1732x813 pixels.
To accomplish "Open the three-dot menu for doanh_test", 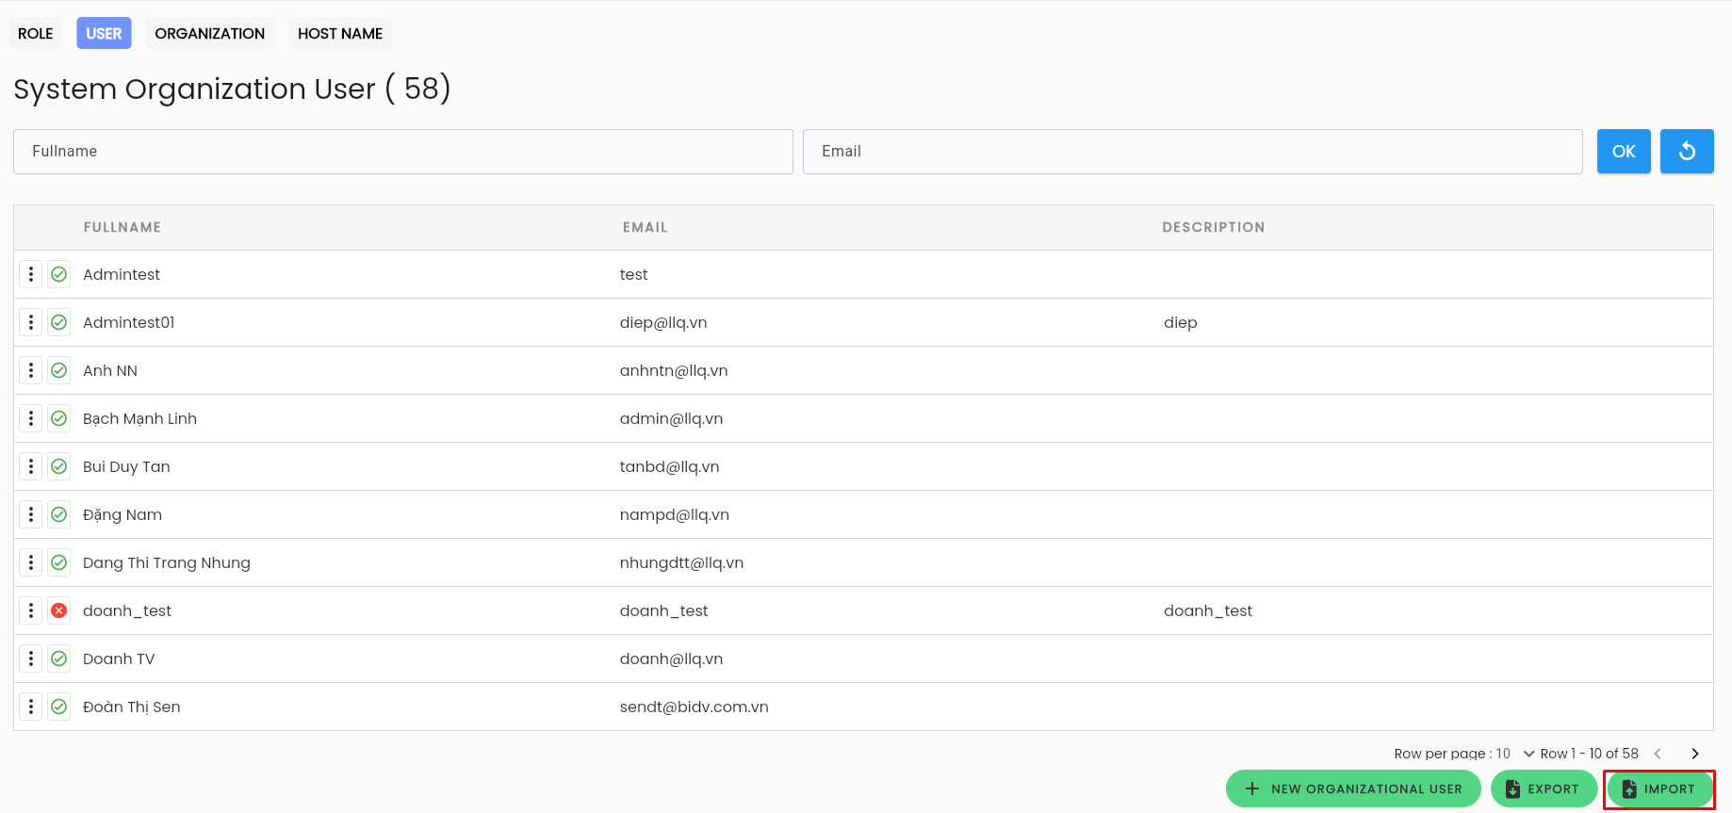I will coord(31,610).
